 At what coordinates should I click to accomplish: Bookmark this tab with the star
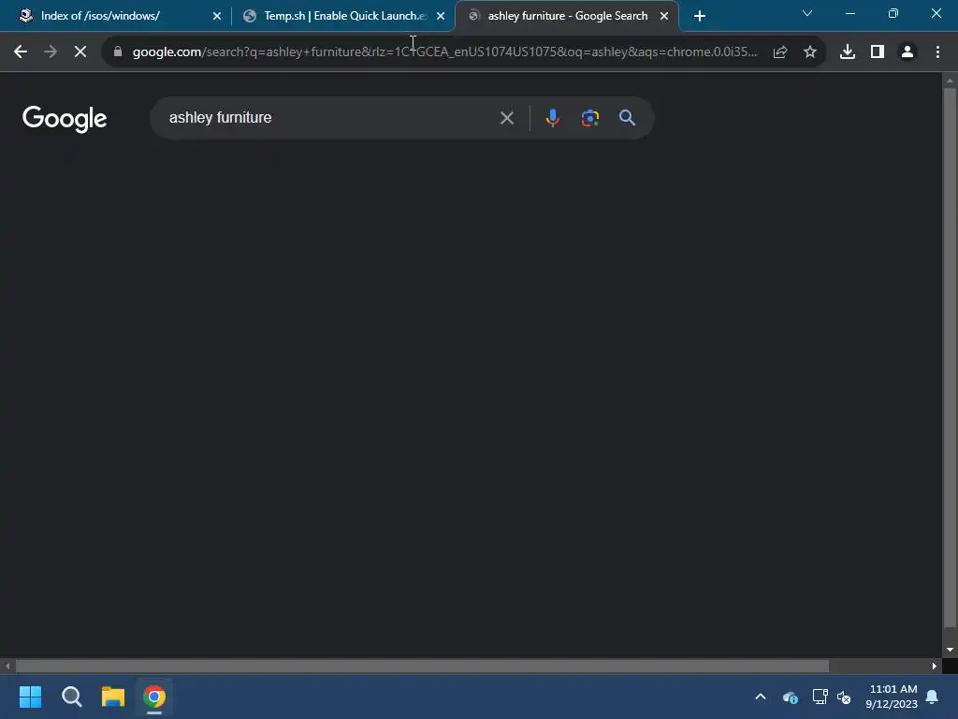pos(810,52)
